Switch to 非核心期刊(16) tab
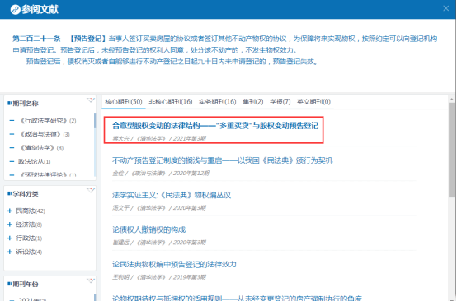 click(171, 102)
